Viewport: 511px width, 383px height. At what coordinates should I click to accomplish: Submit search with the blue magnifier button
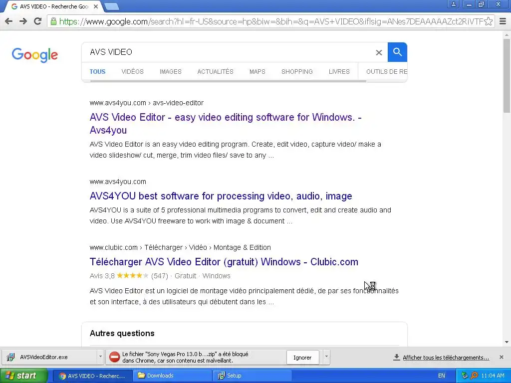(397, 52)
